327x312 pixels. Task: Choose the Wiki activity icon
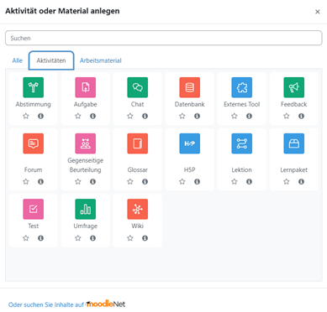click(137, 209)
